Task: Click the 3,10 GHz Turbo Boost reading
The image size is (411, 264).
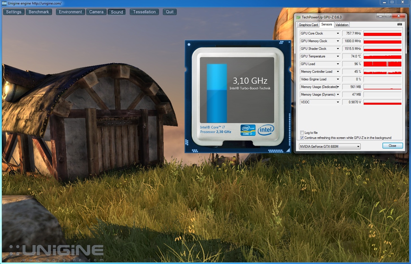Action: pyautogui.click(x=250, y=81)
